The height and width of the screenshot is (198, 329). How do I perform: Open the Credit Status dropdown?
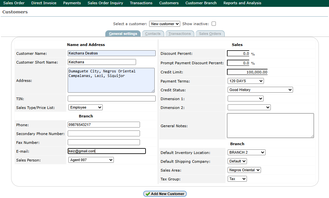tap(260, 90)
